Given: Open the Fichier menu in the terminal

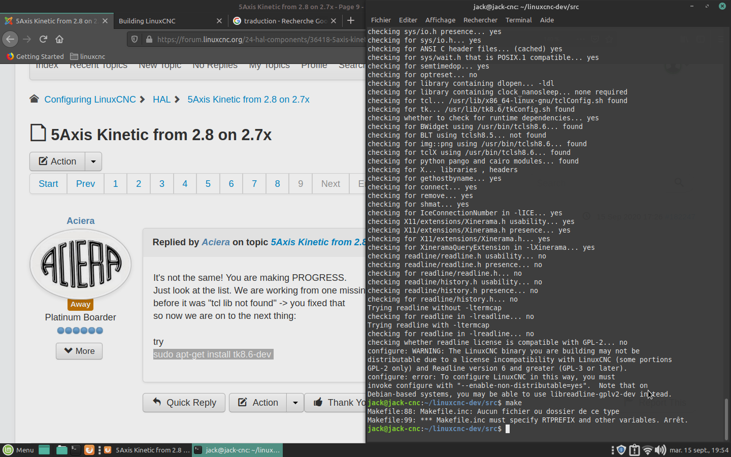Looking at the screenshot, I should (x=381, y=20).
